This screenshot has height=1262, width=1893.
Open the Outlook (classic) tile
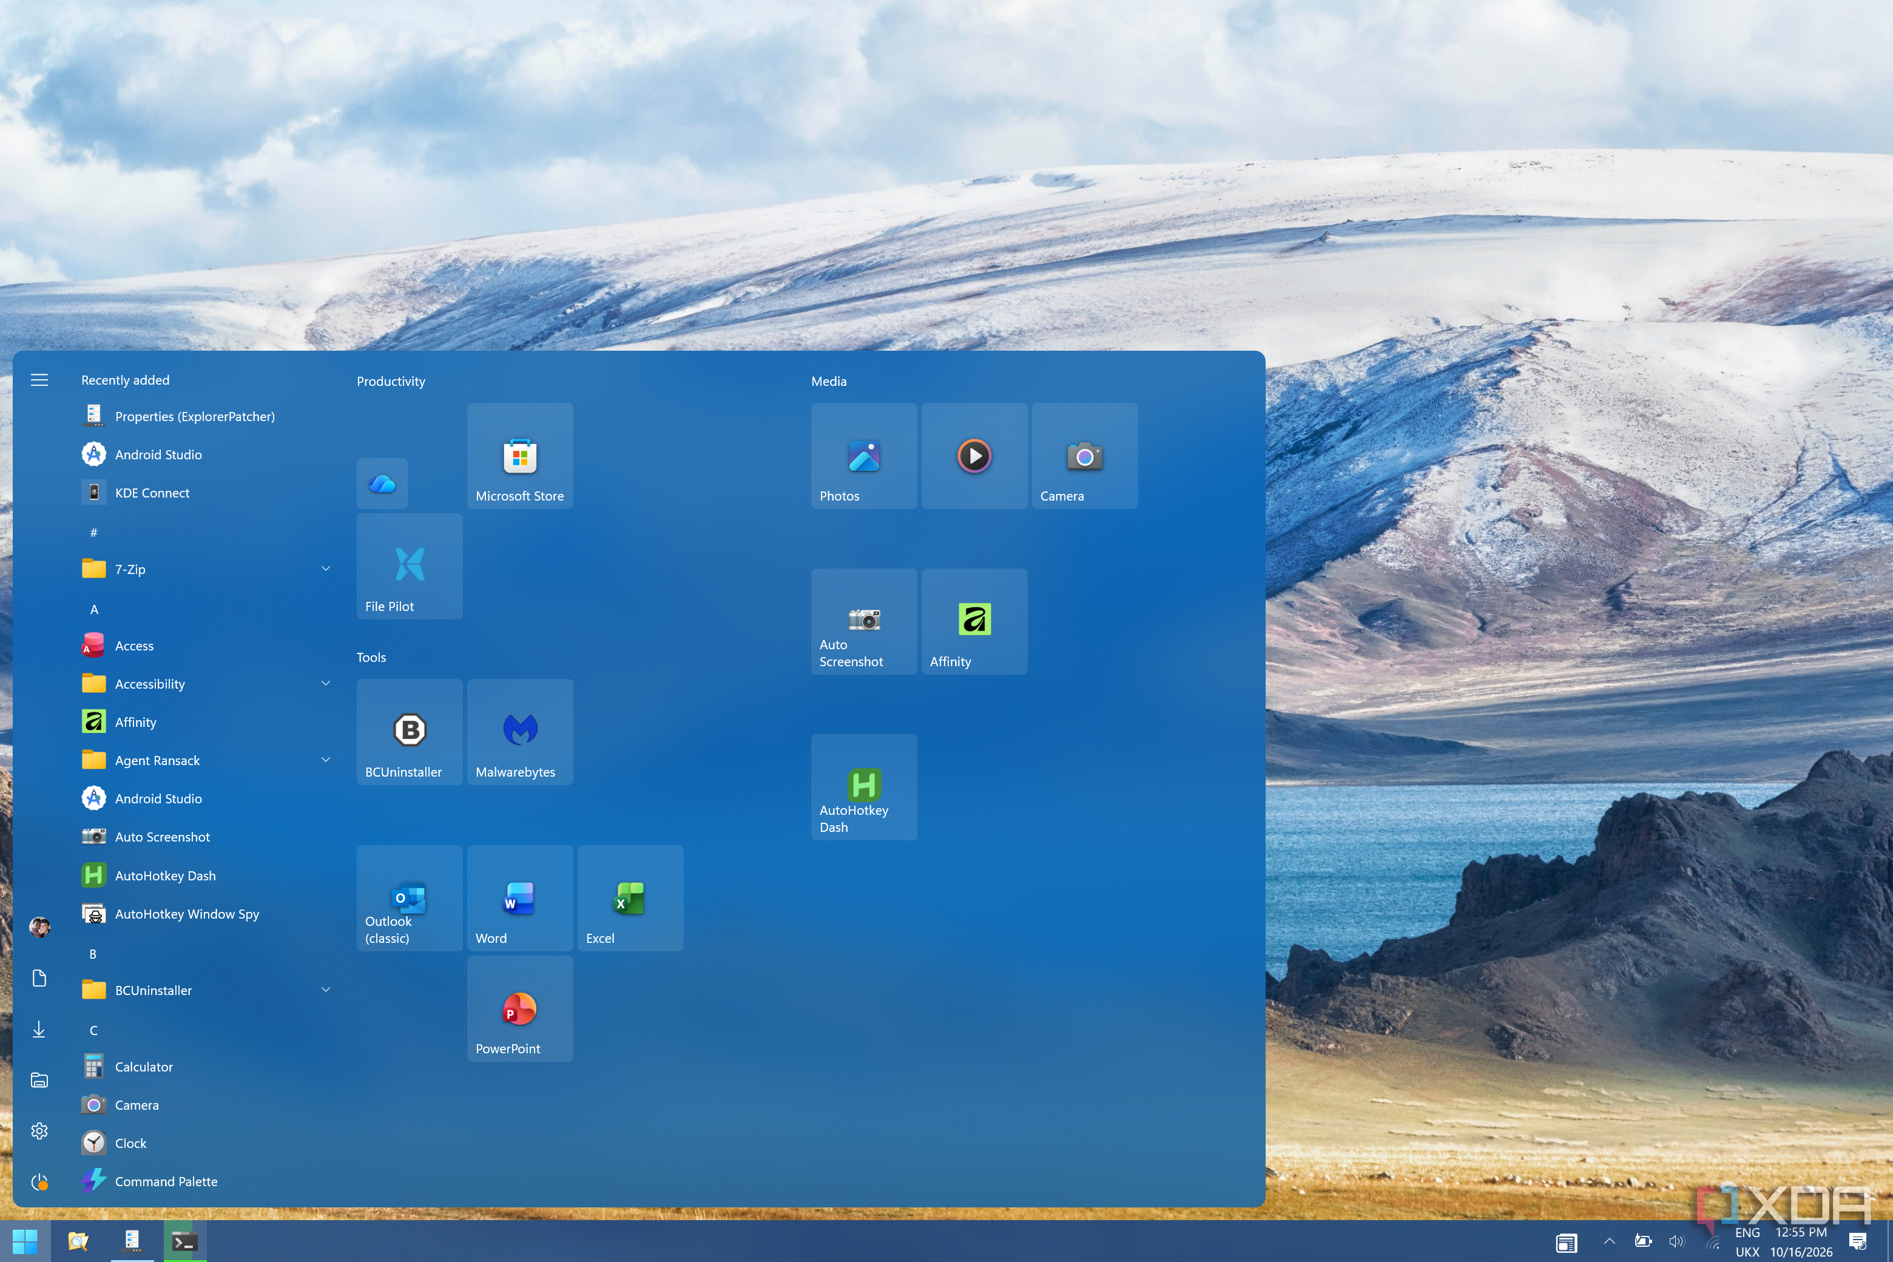click(410, 898)
